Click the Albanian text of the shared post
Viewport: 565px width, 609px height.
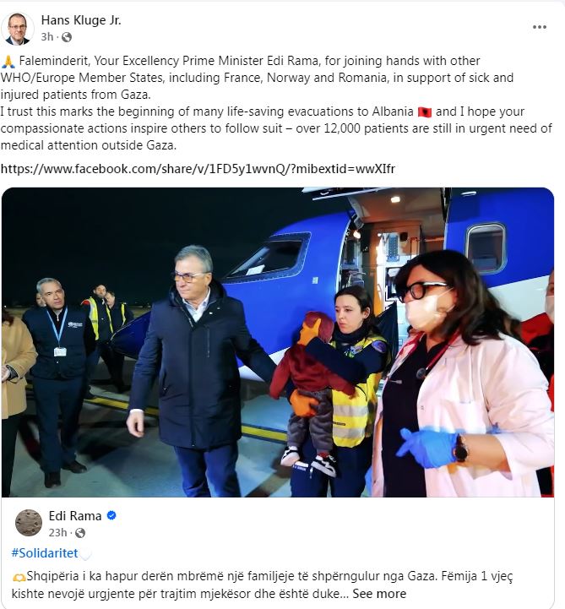pos(262,585)
